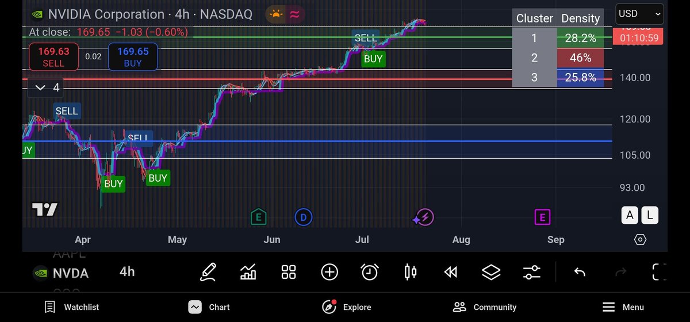
Task: Enter fullscreen mode with the corner icon
Action: [660, 272]
